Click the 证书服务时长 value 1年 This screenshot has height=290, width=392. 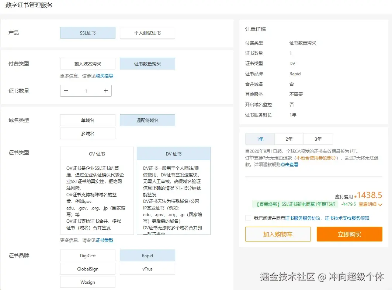[x=293, y=115]
